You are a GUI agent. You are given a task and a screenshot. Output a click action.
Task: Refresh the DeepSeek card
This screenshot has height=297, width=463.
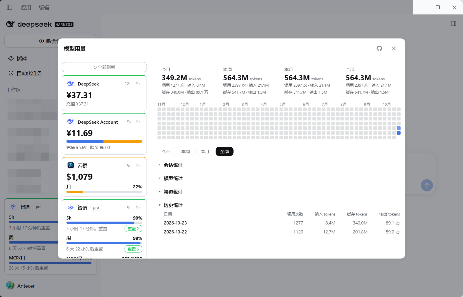pyautogui.click(x=138, y=84)
